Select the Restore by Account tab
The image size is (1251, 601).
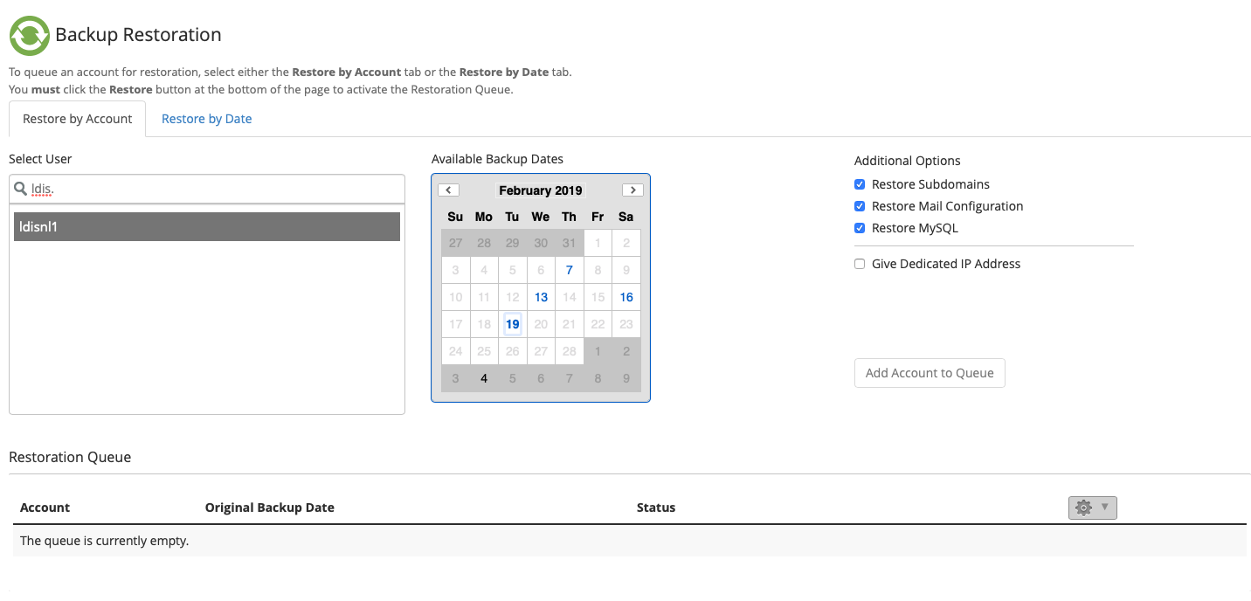pyautogui.click(x=78, y=119)
